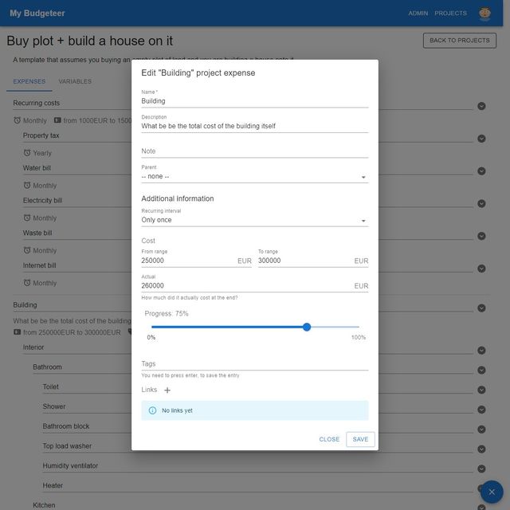The width and height of the screenshot is (510, 510).
Task: Click the Name input field
Action: 255,101
